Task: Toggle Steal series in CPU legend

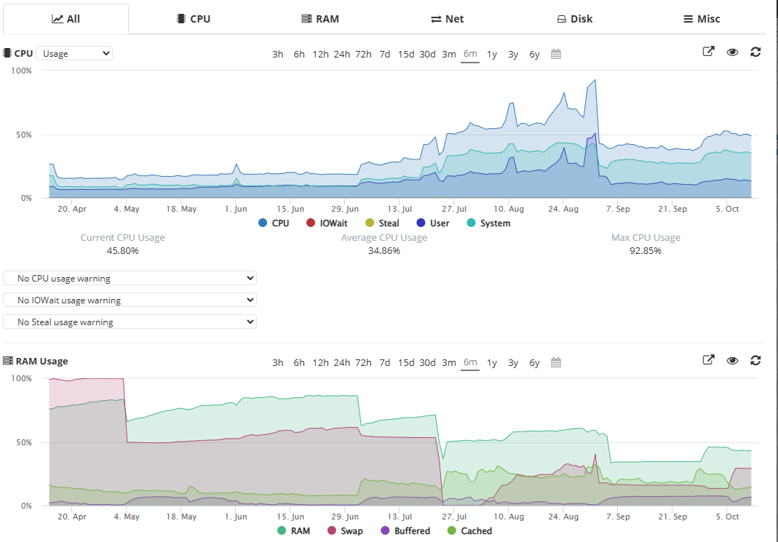Action: point(382,223)
